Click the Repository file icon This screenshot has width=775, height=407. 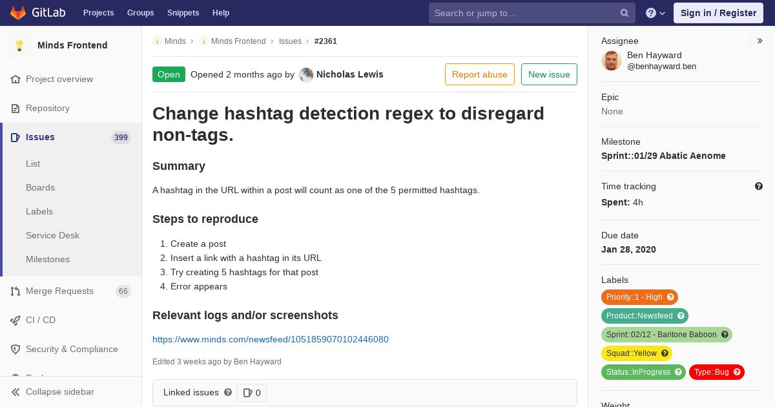tap(15, 109)
